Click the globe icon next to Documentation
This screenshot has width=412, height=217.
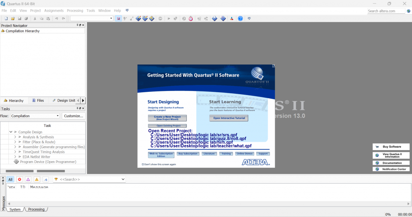377,163
